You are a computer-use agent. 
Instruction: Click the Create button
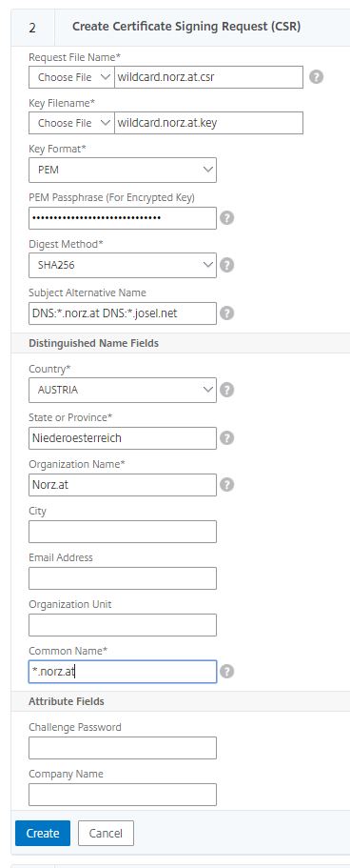[43, 833]
